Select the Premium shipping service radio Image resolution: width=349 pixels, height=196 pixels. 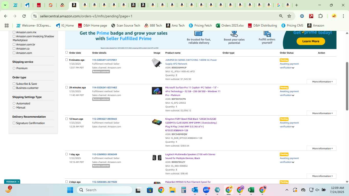pos(14,68)
